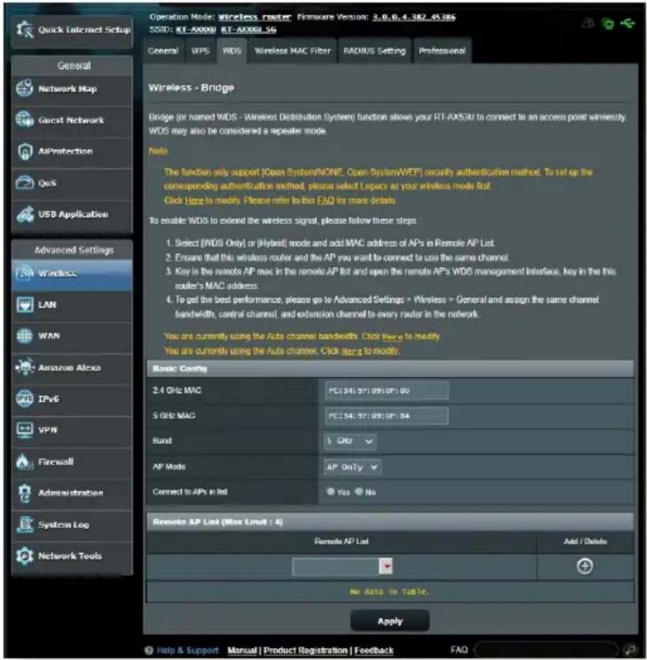Click the LAN port icon
This screenshot has height=660, width=647.
[x=24, y=305]
